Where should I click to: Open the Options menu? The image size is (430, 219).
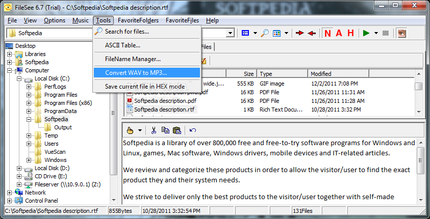click(x=55, y=20)
